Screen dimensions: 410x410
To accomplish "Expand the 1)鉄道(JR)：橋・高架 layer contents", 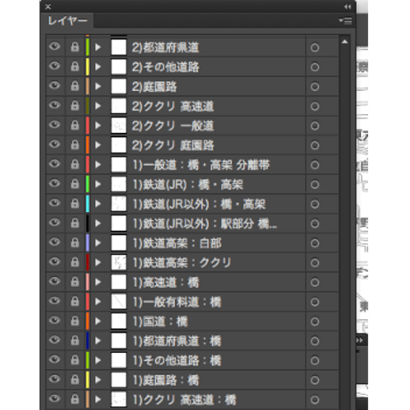I will 98,184.
